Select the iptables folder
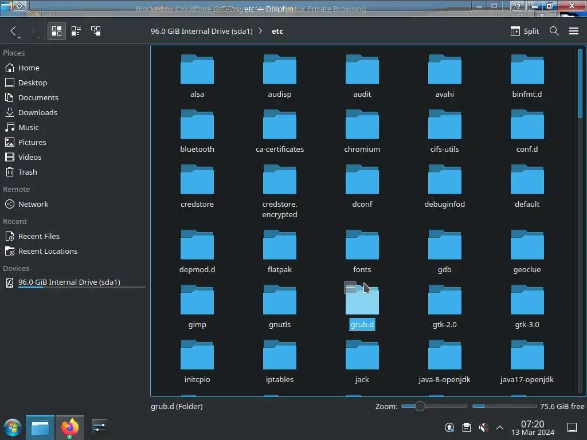Image resolution: width=587 pixels, height=440 pixels. pos(280,362)
